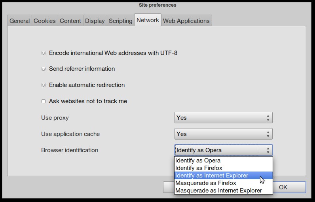315x202 pixels.
Task: Select the Network tab
Action: [148, 20]
